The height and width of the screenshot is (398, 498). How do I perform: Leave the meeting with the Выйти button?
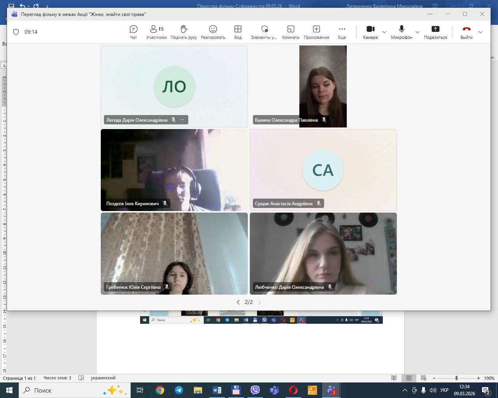point(466,32)
